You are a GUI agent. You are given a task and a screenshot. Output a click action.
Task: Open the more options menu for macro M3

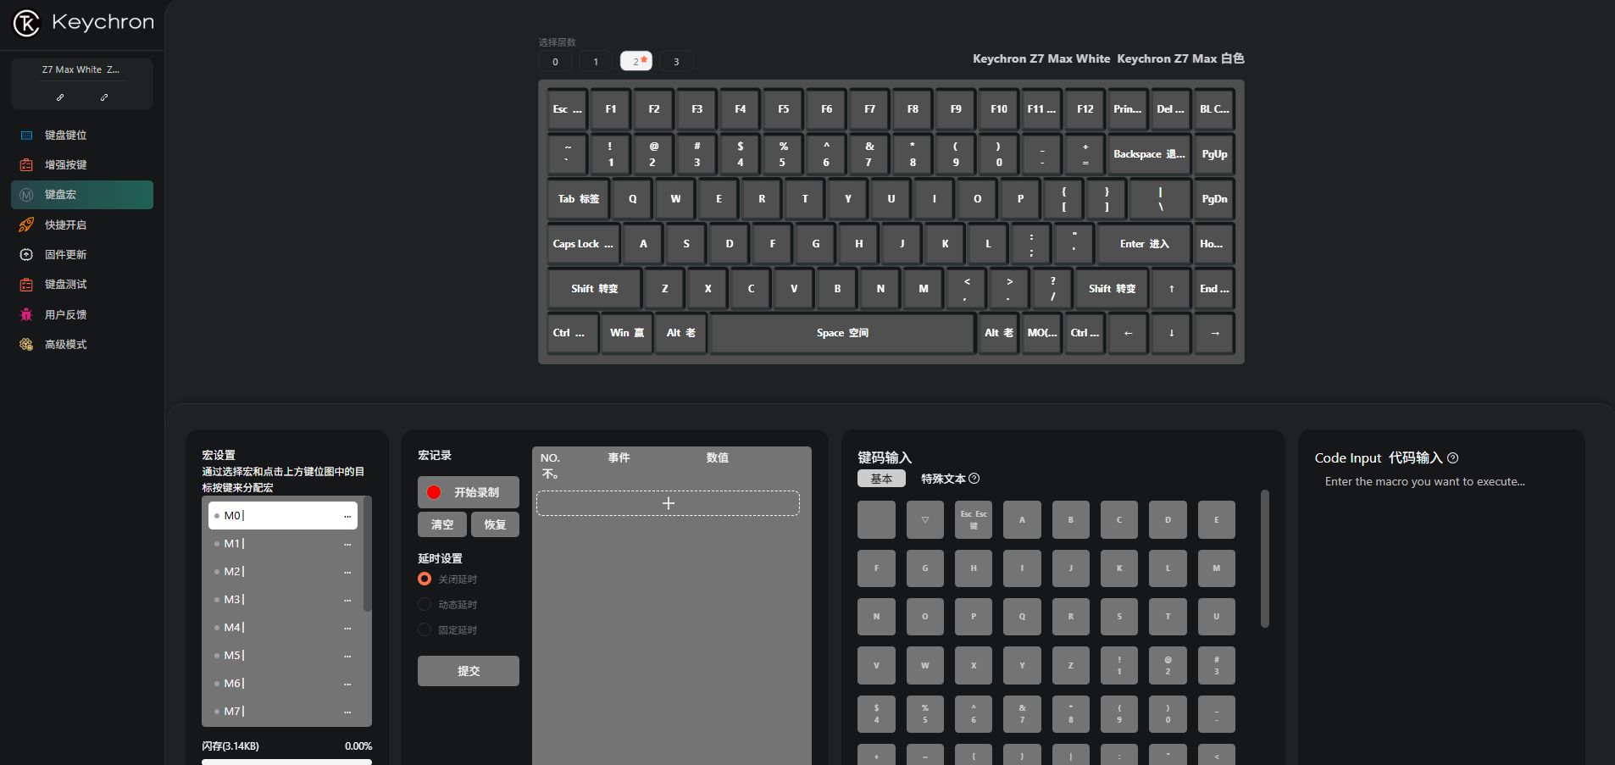coord(347,600)
